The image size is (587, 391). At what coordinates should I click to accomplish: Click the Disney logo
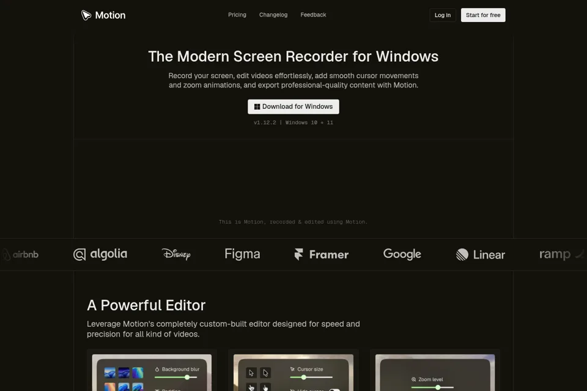coord(176,254)
